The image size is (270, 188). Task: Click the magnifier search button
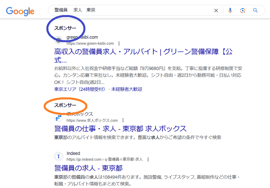click(255, 10)
